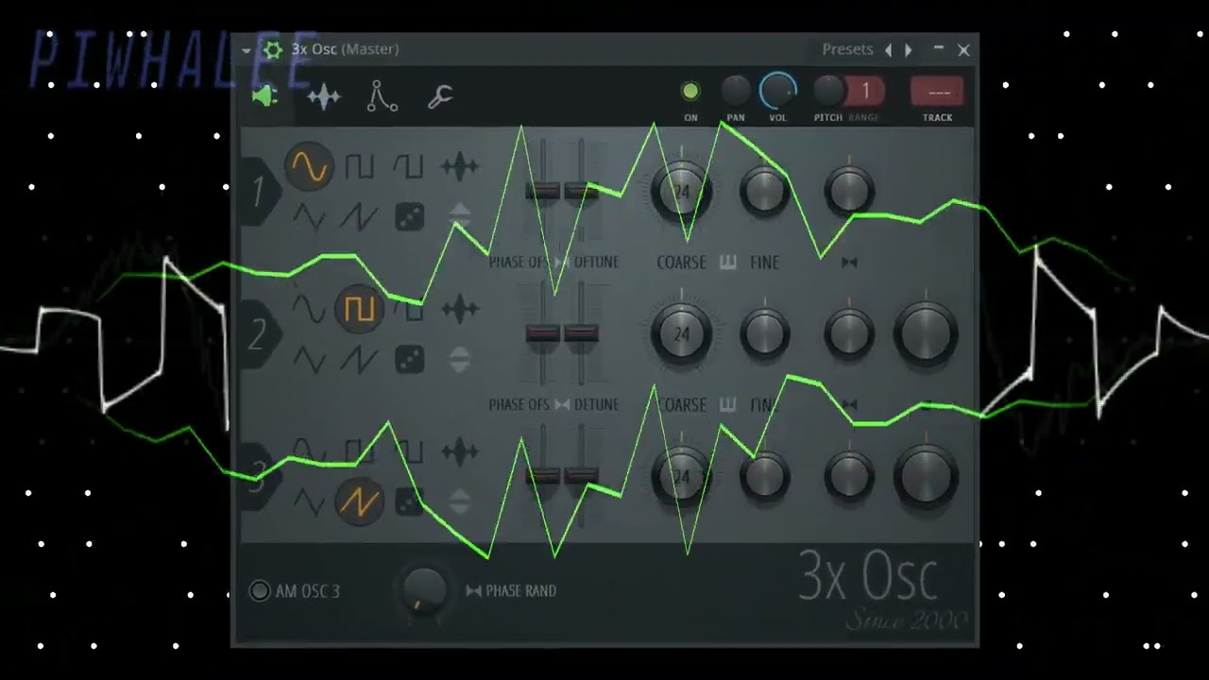Click the pitch RANGE value 1
The height and width of the screenshot is (680, 1209).
point(865,92)
